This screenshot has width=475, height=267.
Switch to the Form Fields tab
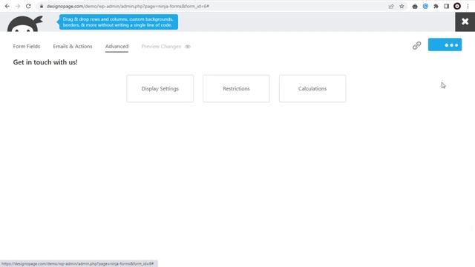pos(27,46)
